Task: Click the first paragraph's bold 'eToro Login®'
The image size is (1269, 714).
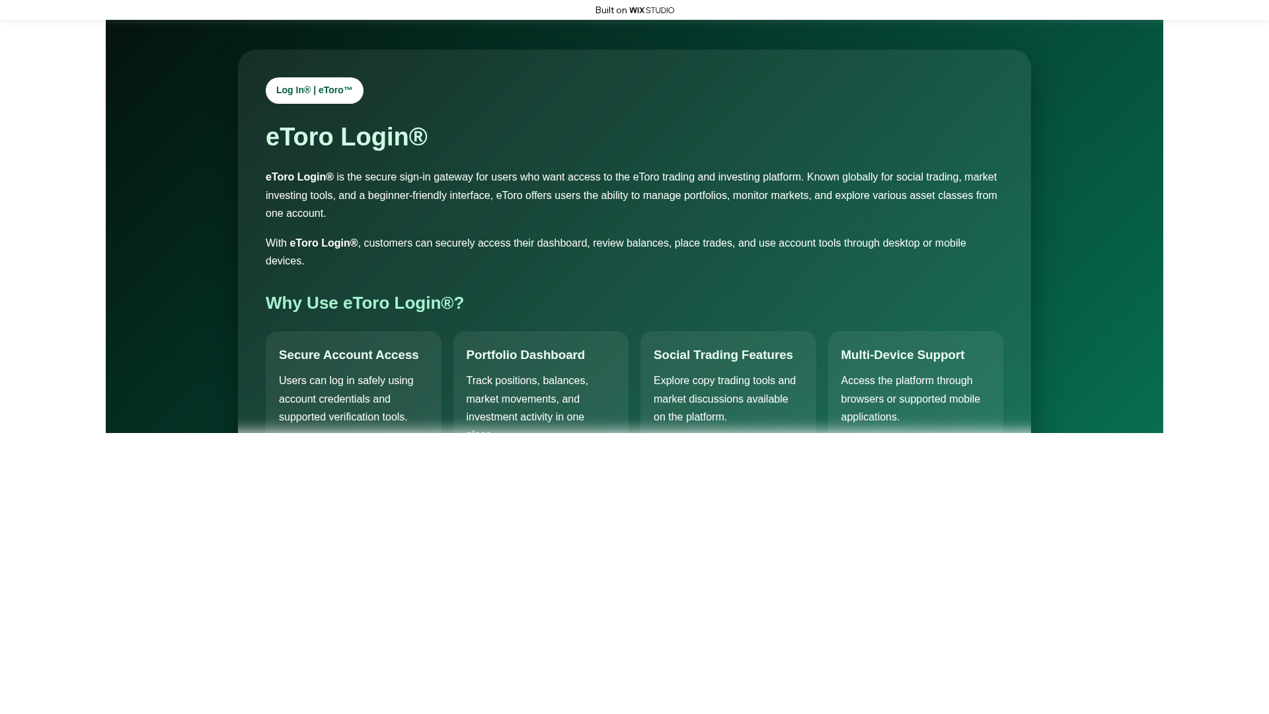Action: pyautogui.click(x=299, y=177)
